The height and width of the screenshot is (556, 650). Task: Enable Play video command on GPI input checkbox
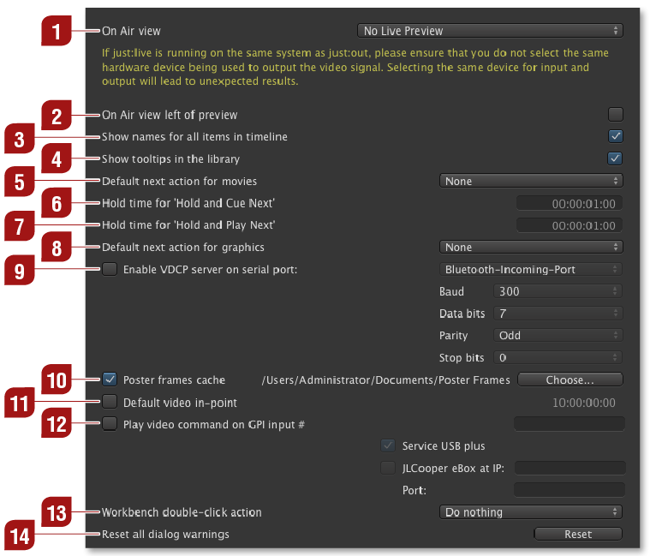pos(110,423)
